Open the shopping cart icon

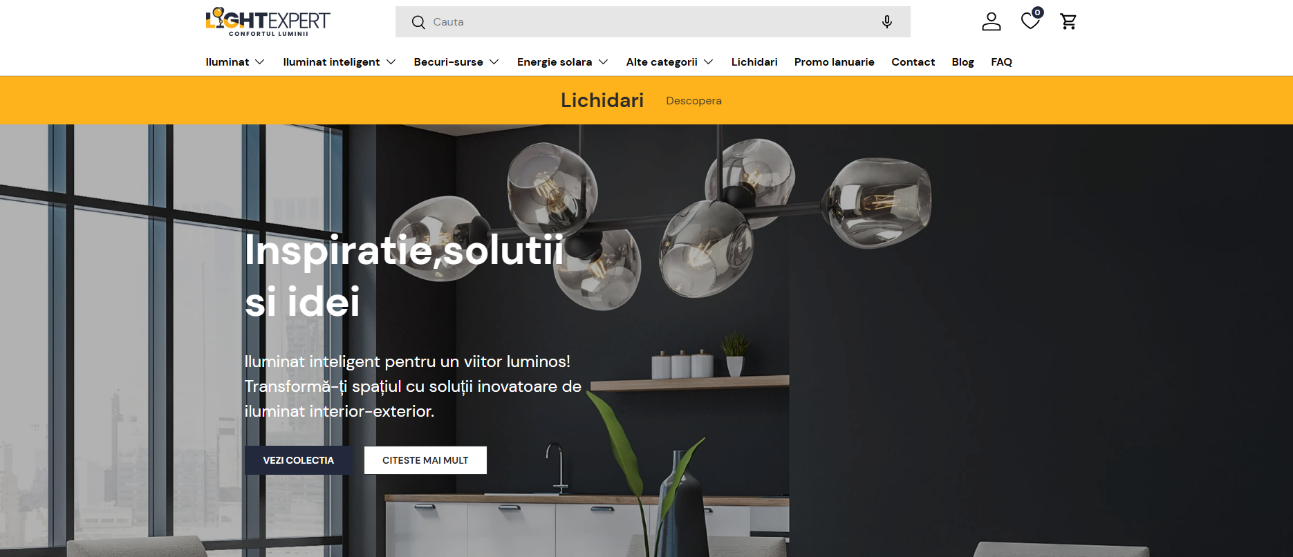(x=1068, y=21)
